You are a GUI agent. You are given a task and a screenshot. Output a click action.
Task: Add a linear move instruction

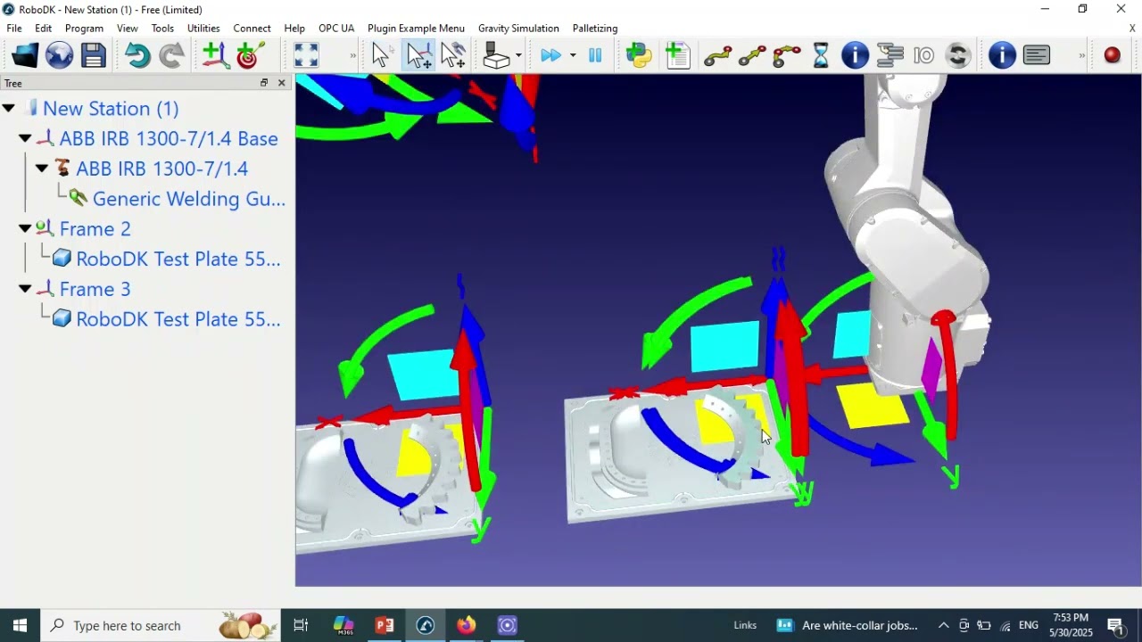click(x=752, y=56)
